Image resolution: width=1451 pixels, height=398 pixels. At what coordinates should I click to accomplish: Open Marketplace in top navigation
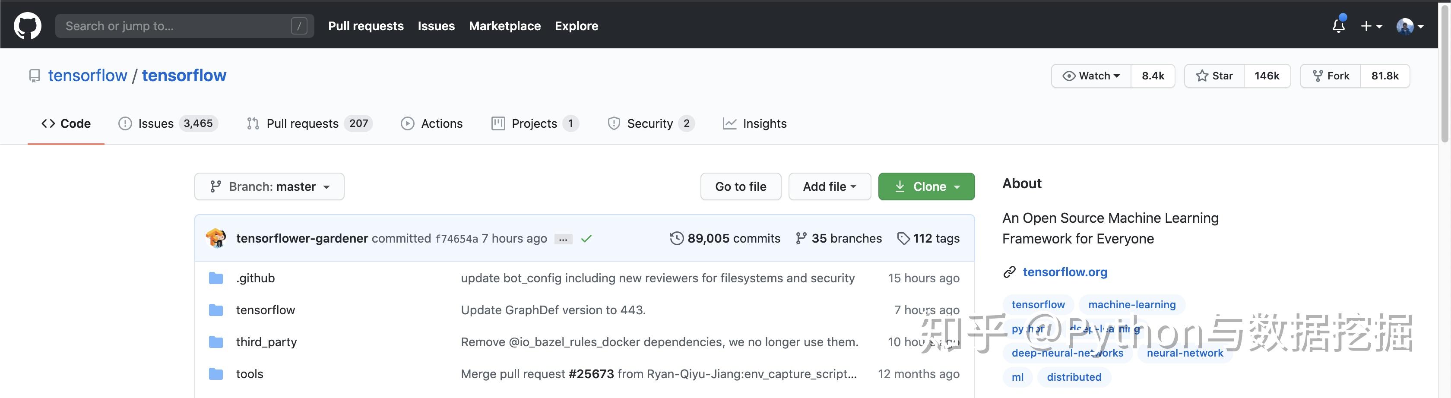tap(505, 26)
